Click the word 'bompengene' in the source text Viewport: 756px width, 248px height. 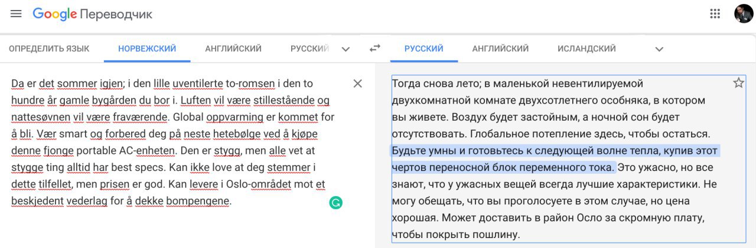pos(198,201)
